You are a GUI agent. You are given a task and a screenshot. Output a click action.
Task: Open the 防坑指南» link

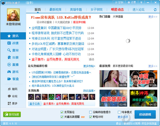[x=89, y=91]
